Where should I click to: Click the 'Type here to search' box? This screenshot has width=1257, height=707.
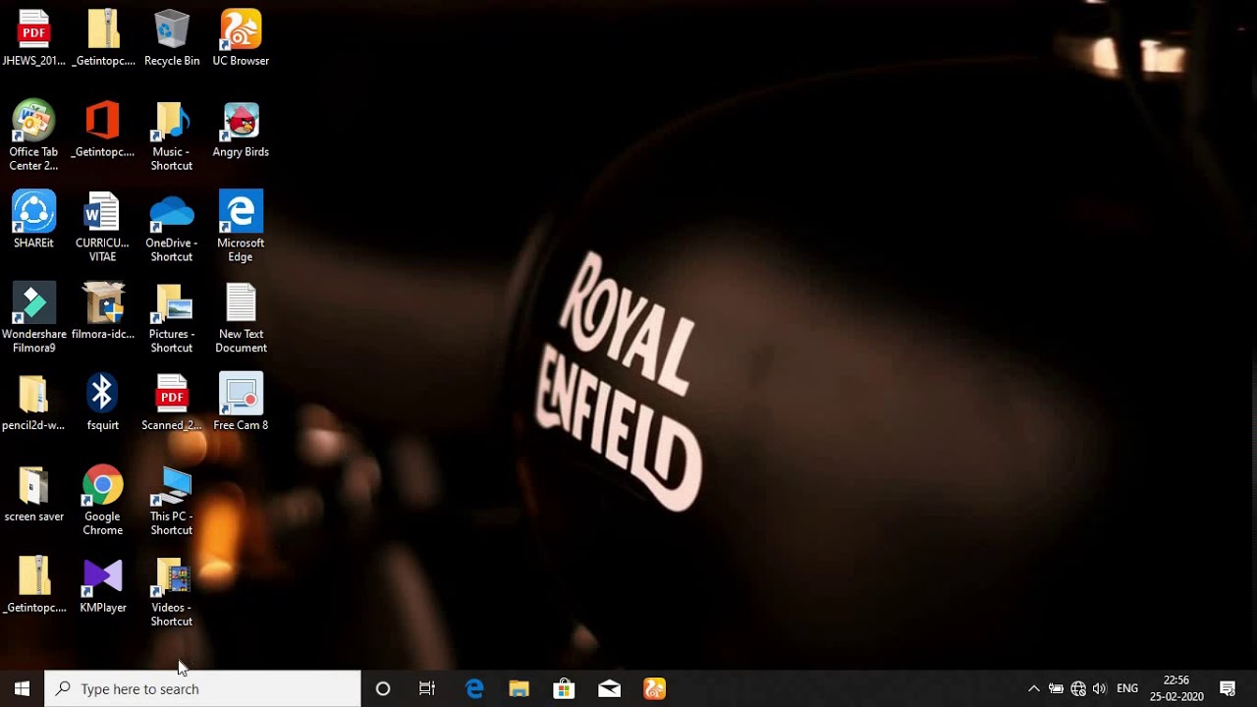pyautogui.click(x=203, y=688)
